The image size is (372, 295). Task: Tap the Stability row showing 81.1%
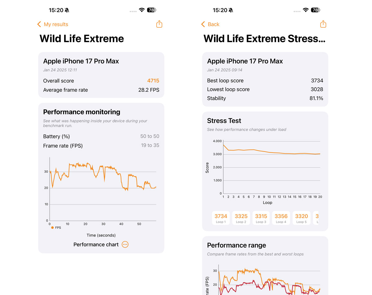265,98
